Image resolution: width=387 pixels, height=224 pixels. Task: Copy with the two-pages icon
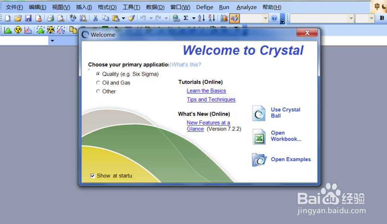[105, 18]
